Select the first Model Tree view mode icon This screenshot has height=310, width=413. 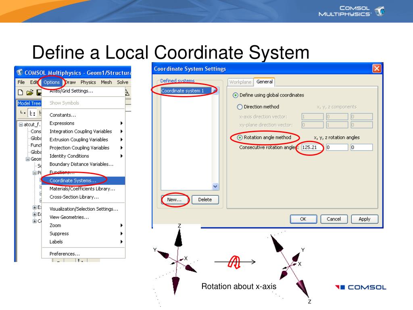coord(23,113)
